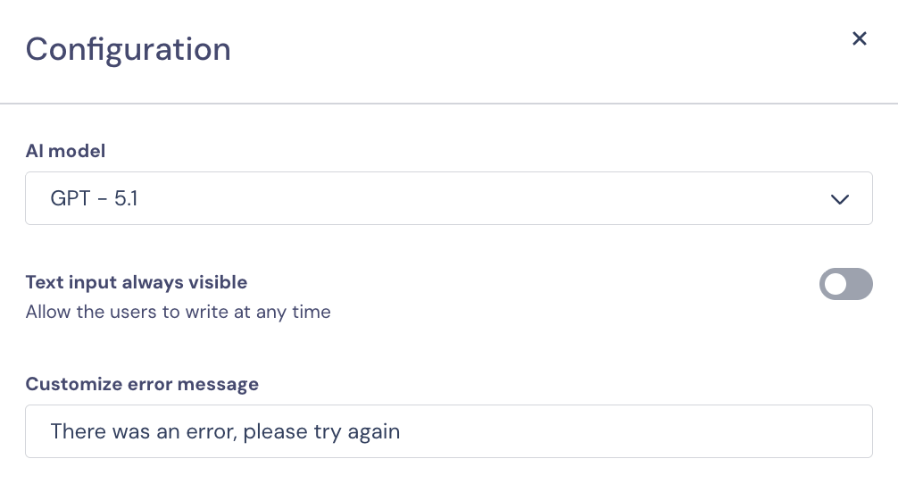Click the X icon beside Configuration title
The image size is (898, 484).
pos(860,38)
